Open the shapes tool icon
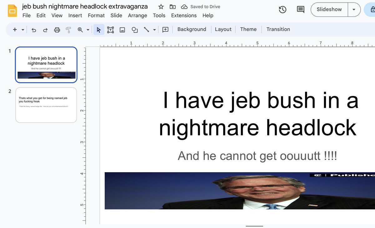375x228 pixels. tap(134, 29)
